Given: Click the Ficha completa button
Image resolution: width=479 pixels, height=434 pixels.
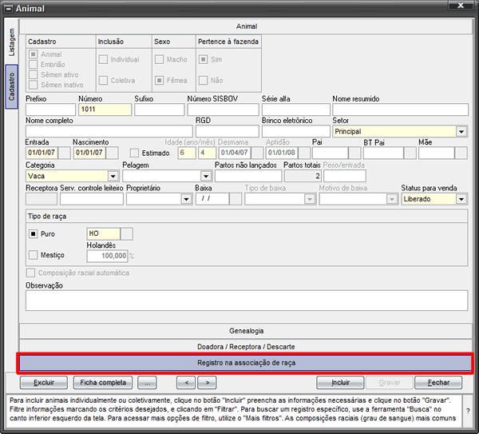Looking at the screenshot, I should click(103, 383).
